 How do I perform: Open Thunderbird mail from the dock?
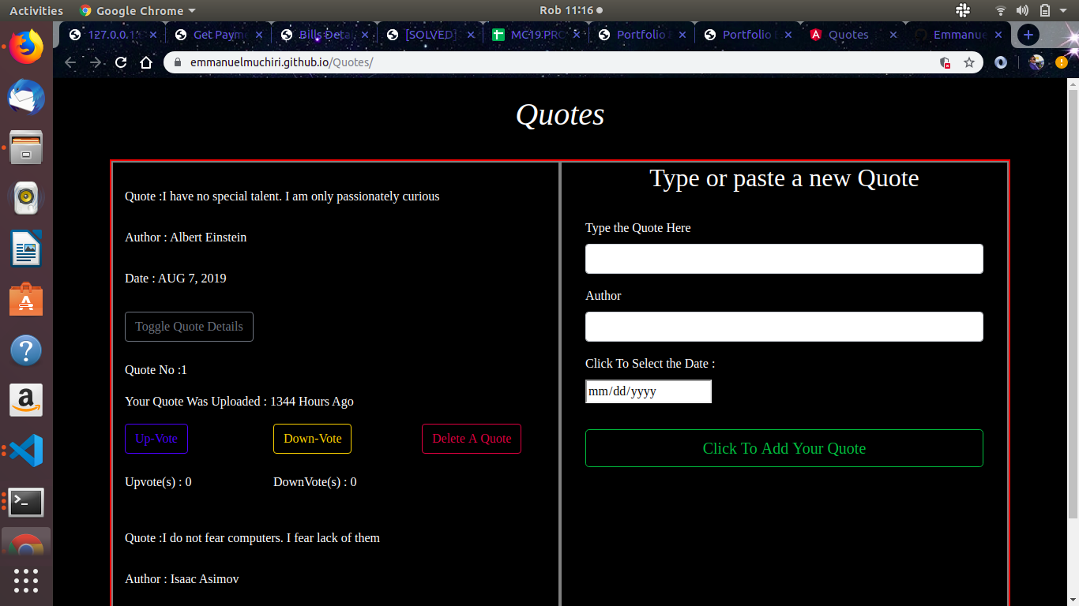pyautogui.click(x=26, y=97)
